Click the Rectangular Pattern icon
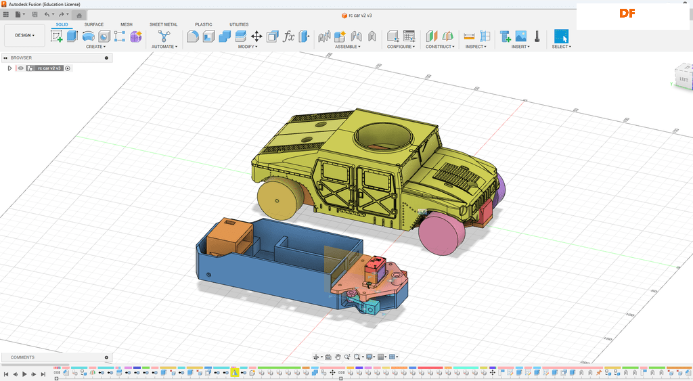The width and height of the screenshot is (693, 381). pyautogui.click(x=120, y=37)
